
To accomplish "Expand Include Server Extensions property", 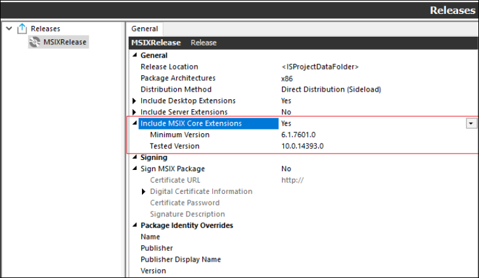I will (x=134, y=112).
